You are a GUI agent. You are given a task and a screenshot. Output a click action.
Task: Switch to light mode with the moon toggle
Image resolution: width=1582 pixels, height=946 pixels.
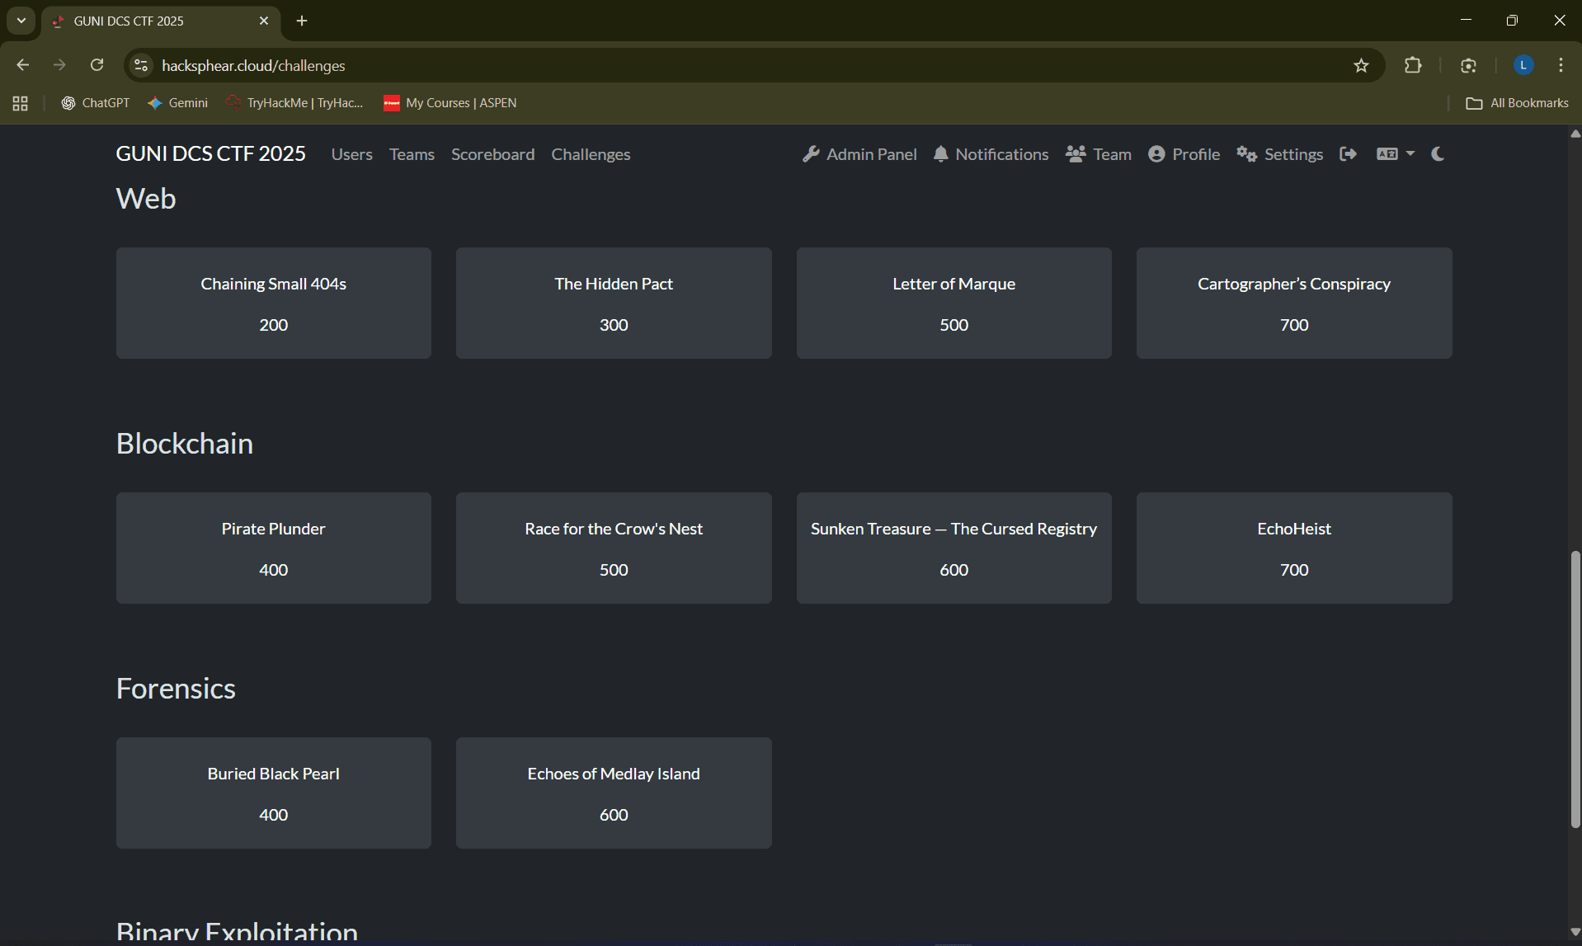point(1438,154)
